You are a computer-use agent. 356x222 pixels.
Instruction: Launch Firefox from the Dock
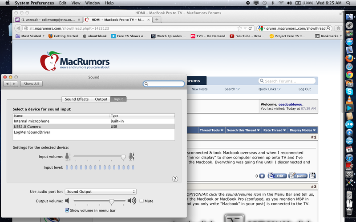(x=349, y=58)
